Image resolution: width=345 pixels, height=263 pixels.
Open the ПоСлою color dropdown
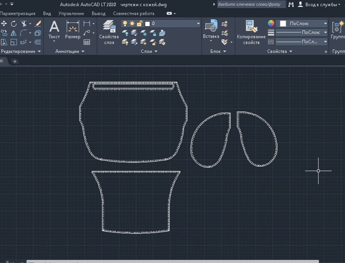[325, 24]
